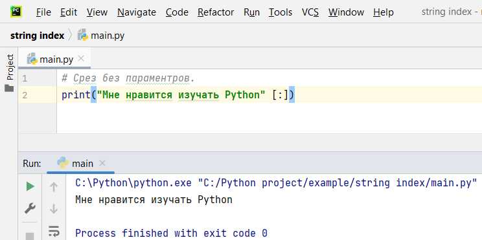482x240 pixels.
Task: Open the Code menu
Action: pos(177,12)
